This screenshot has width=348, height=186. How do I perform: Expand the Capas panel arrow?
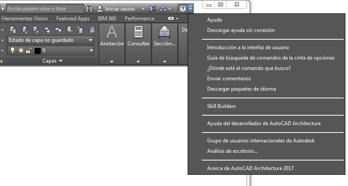(61, 61)
